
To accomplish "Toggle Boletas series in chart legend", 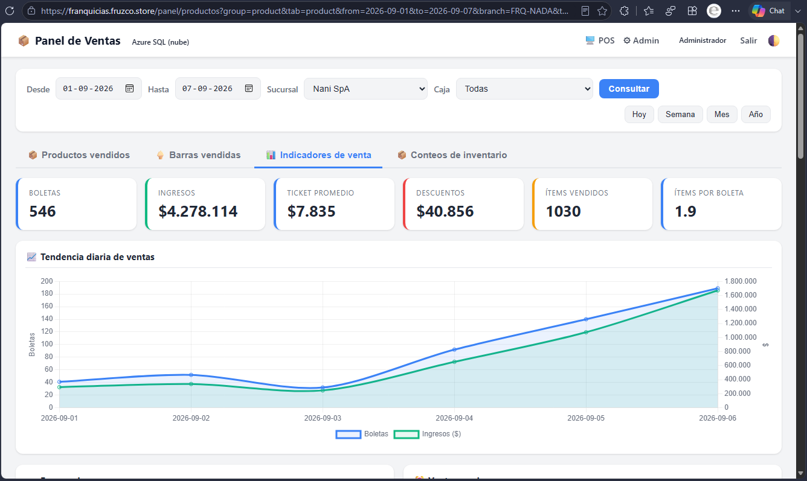I will point(362,434).
